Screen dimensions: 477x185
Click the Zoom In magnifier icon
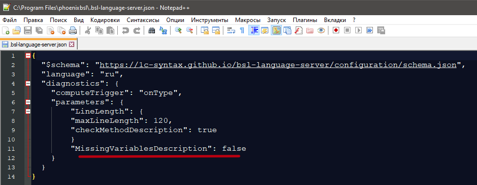[178, 30]
